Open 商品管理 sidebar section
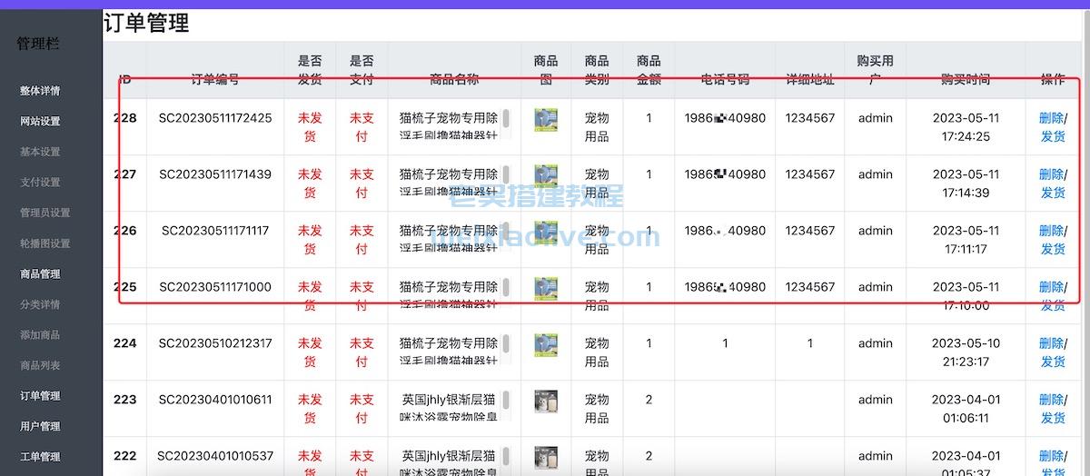 click(x=40, y=273)
